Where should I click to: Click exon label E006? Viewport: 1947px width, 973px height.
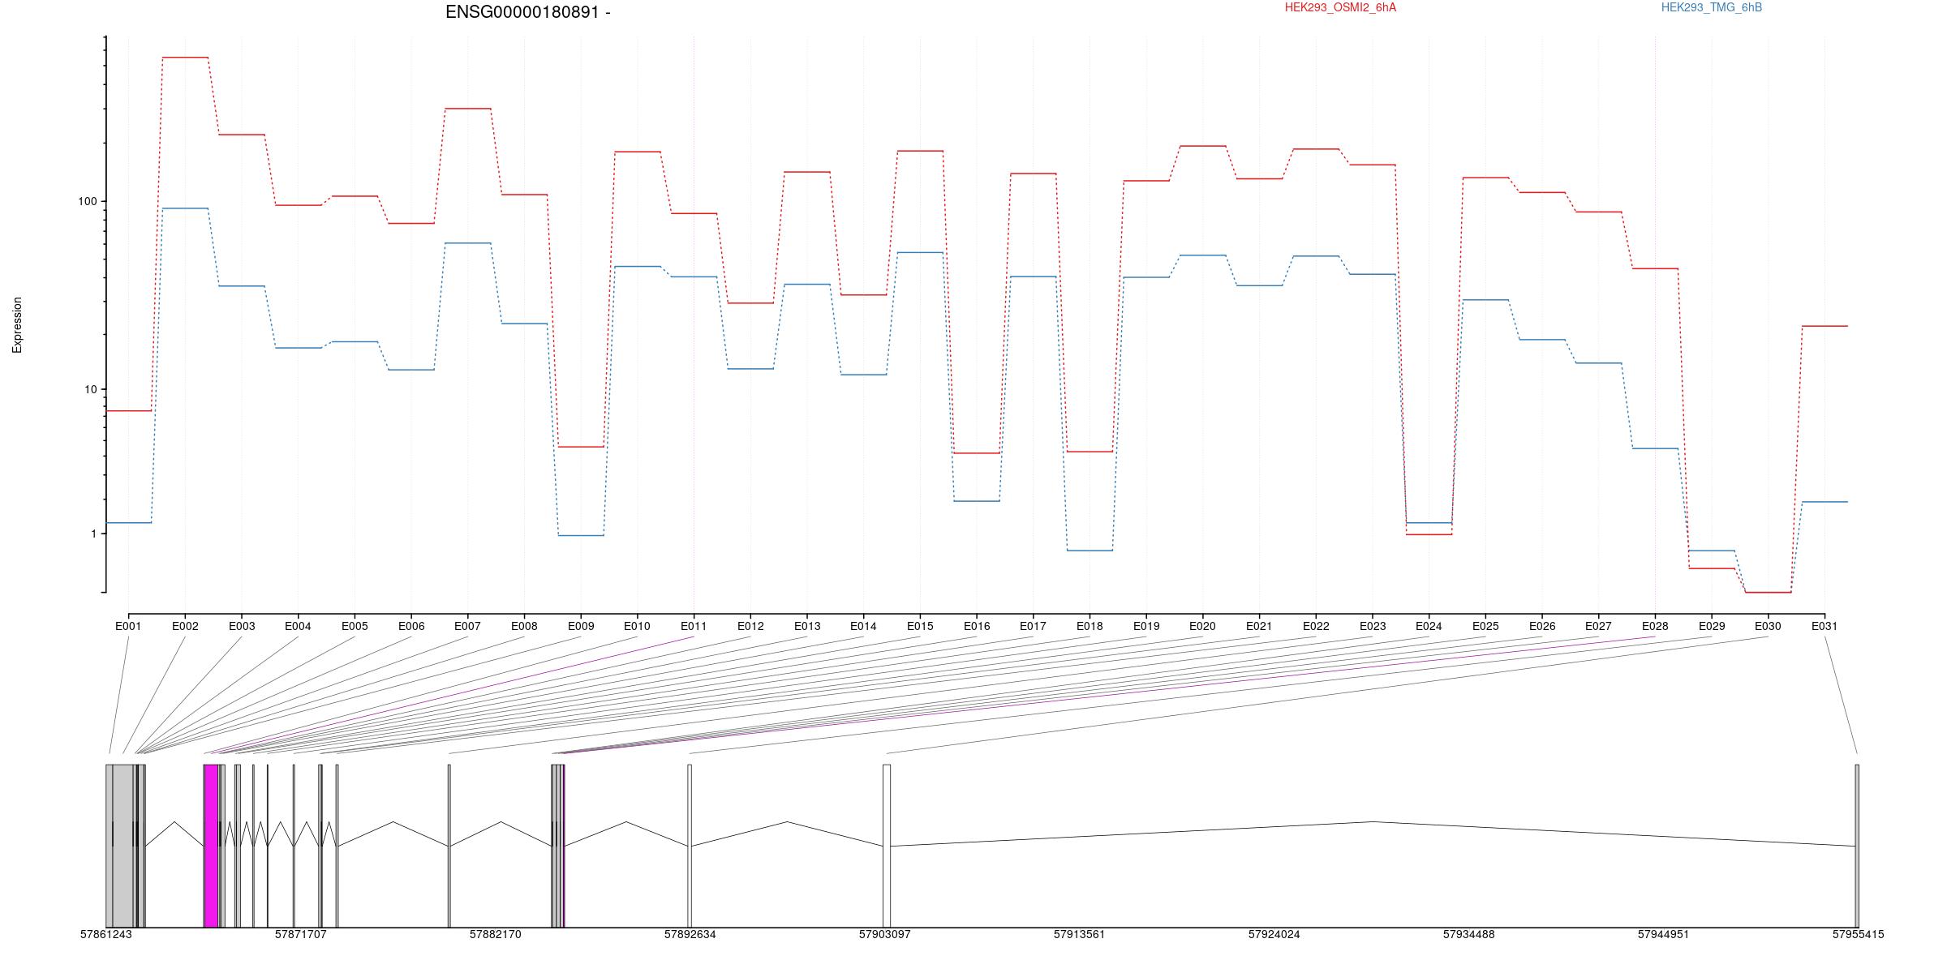point(411,626)
